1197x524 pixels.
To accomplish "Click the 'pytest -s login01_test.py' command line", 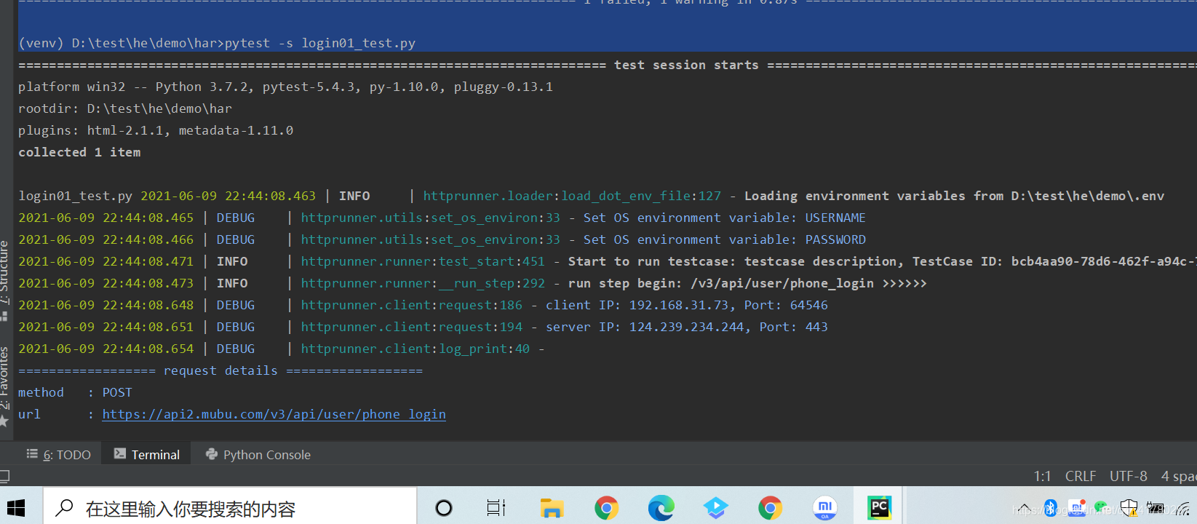I will click(x=320, y=43).
